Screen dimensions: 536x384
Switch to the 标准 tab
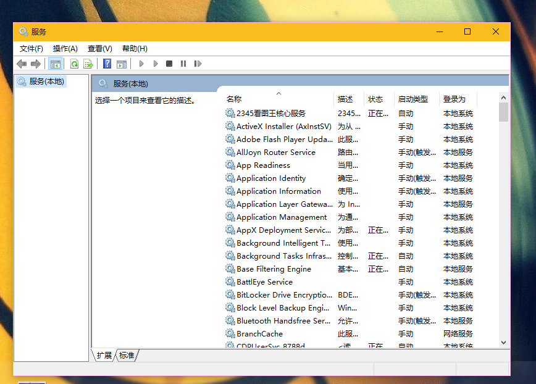(x=127, y=356)
